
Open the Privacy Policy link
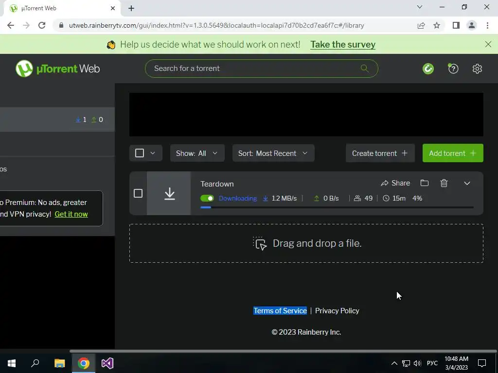tap(337, 311)
